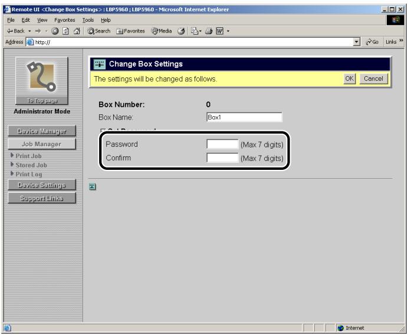Click the Edit with Word icon
The height and width of the screenshot is (335, 408).
219,31
